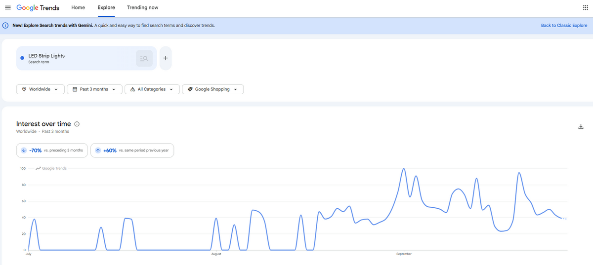
Task: Click the Google Trends logo
Action: coord(38,8)
